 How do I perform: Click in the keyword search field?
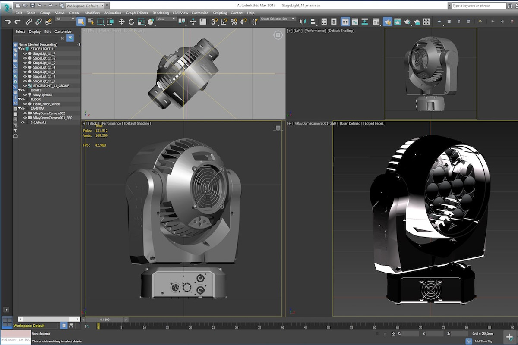(478, 6)
